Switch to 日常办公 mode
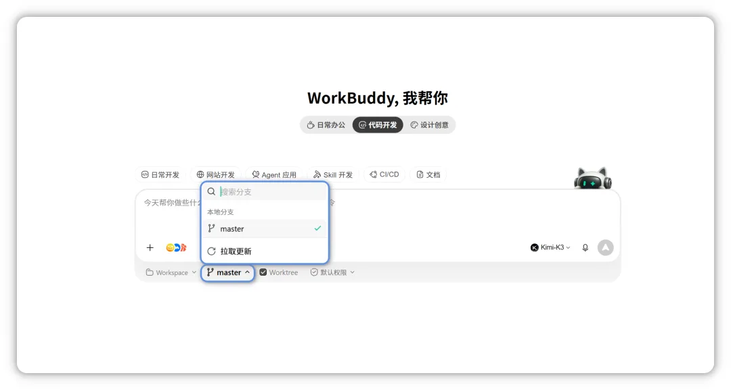Viewport: 731px width, 390px height. coord(326,125)
